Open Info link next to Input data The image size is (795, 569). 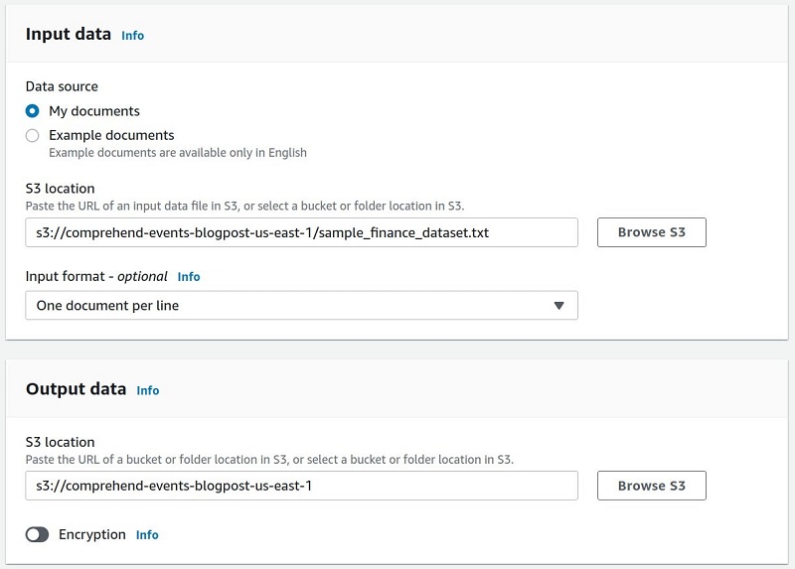(133, 36)
